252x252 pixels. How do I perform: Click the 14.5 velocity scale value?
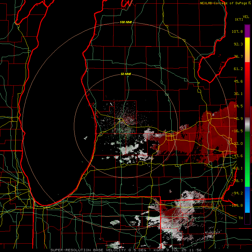point(238,106)
